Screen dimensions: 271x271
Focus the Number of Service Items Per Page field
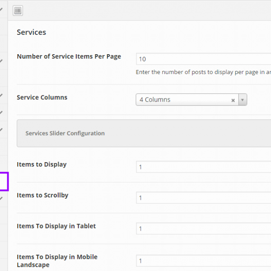(203, 59)
